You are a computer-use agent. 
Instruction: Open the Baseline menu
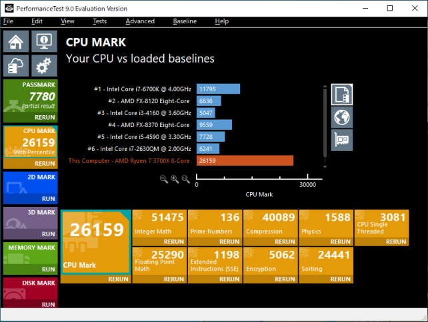tap(185, 21)
